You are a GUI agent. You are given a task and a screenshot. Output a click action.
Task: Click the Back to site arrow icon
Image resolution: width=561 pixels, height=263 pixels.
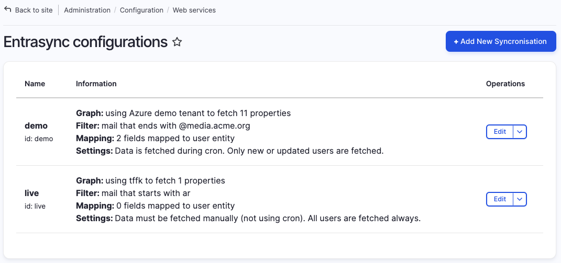(8, 9)
